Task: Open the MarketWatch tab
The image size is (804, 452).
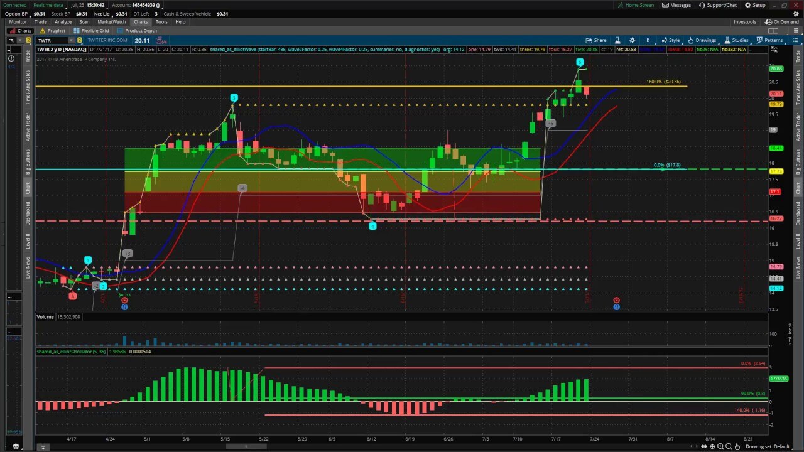Action: click(x=111, y=22)
